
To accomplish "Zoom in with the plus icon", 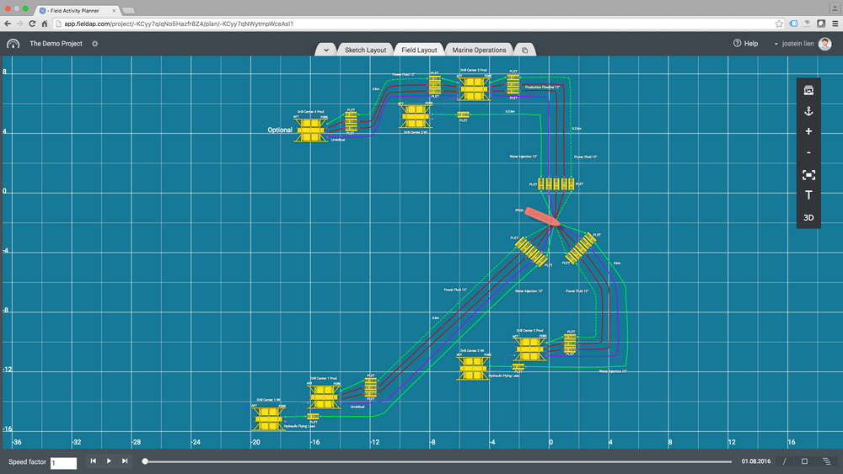I will point(808,131).
